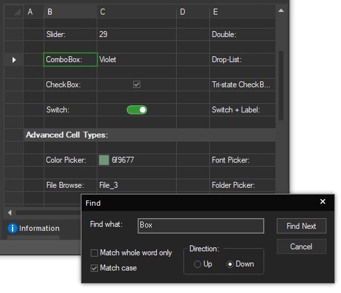Open the ComboBox cell showing Violet

pos(136,60)
